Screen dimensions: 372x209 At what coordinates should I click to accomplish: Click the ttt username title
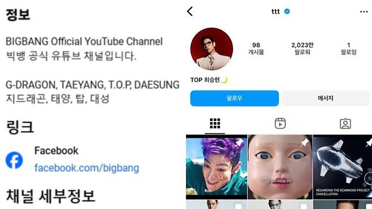(275, 11)
